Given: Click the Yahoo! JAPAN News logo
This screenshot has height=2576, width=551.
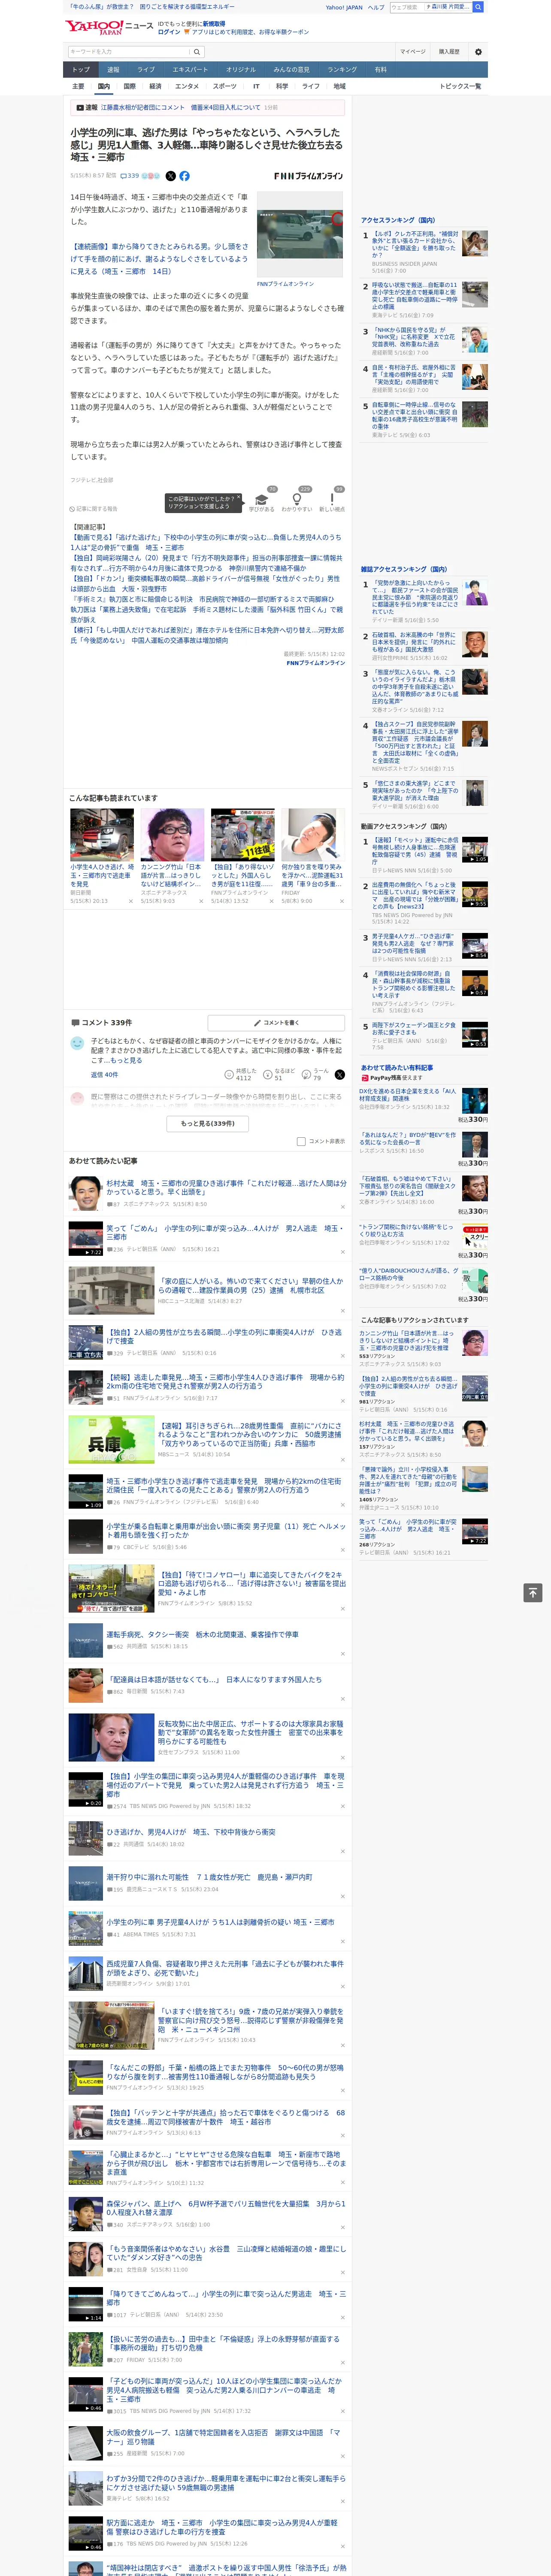Looking at the screenshot, I should [x=109, y=27].
